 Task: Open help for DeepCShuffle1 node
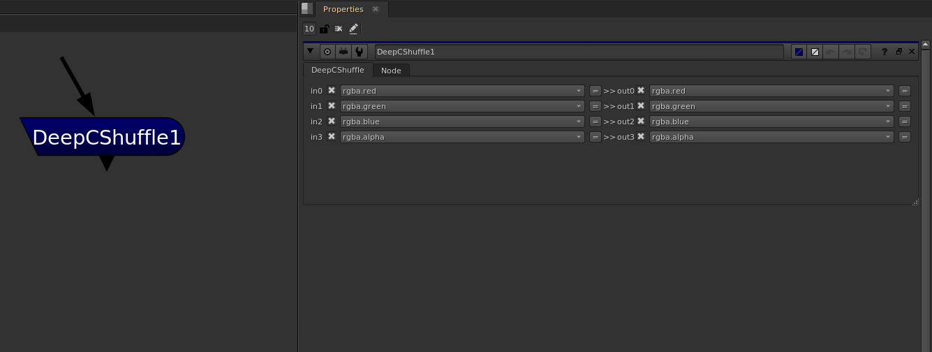coord(885,52)
